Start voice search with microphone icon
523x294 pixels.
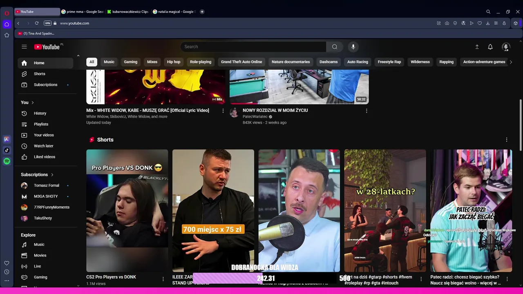click(x=353, y=47)
